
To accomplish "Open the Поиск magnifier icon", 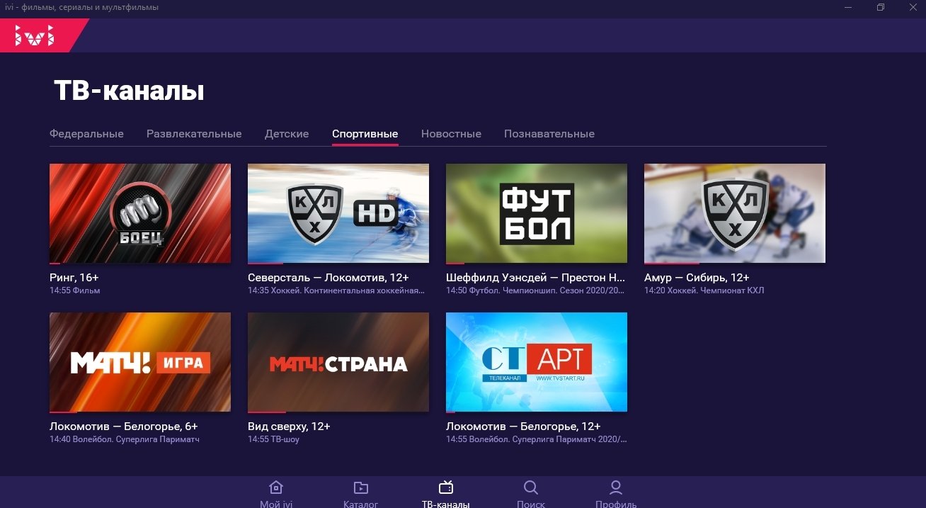I will [530, 488].
